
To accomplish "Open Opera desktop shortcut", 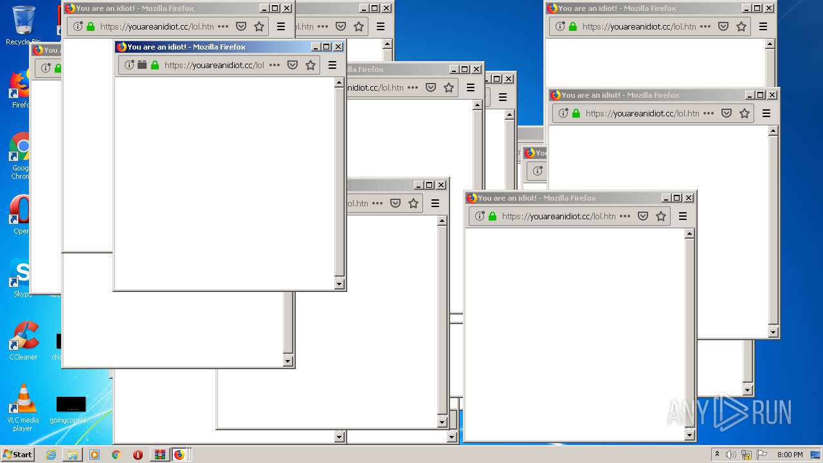I will [x=21, y=214].
